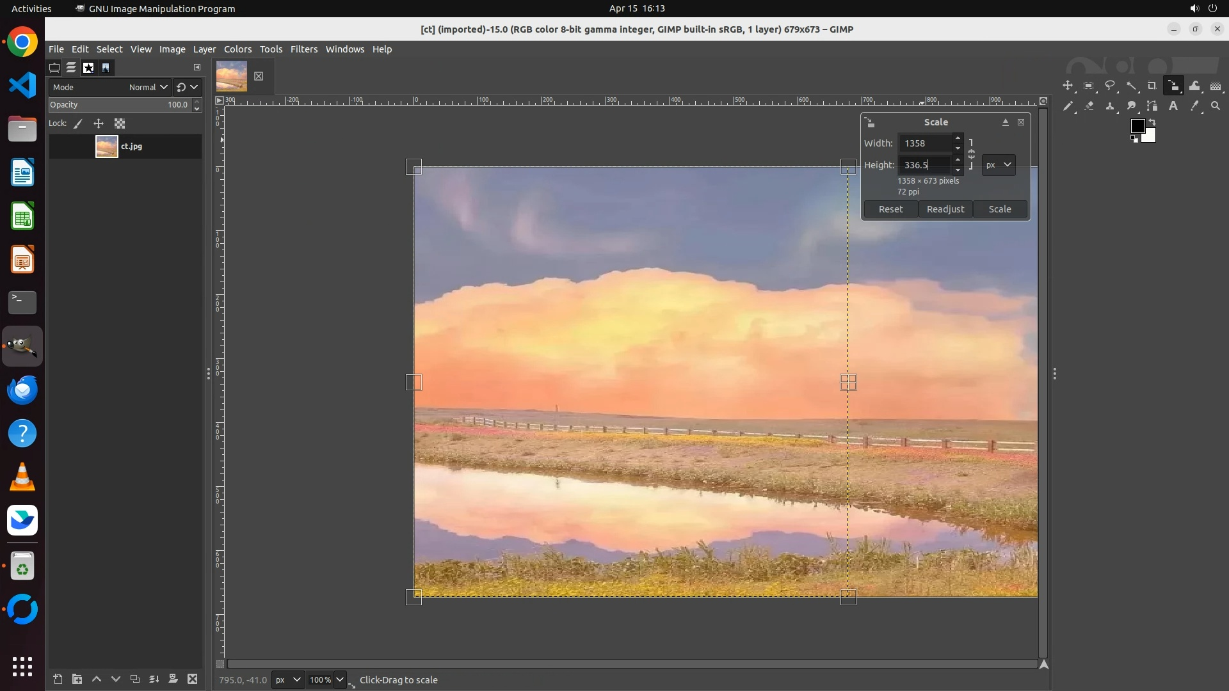Click the Reset button in Scale dialog

pyautogui.click(x=890, y=209)
